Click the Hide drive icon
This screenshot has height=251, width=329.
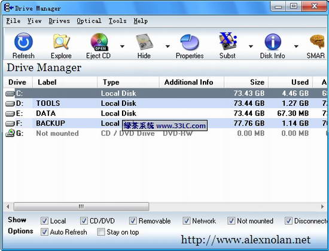click(x=144, y=42)
